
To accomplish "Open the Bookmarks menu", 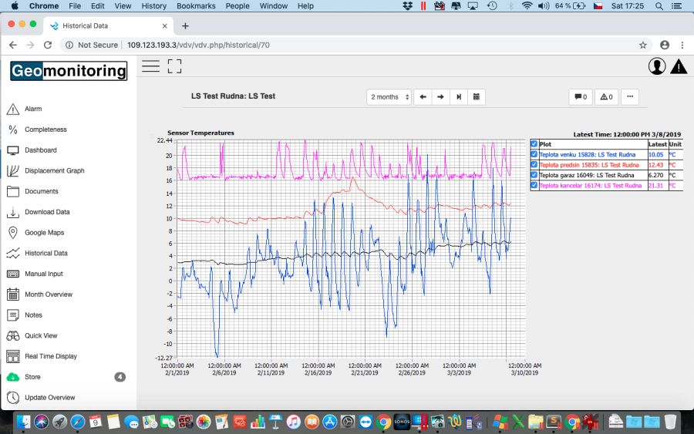I will [x=196, y=5].
